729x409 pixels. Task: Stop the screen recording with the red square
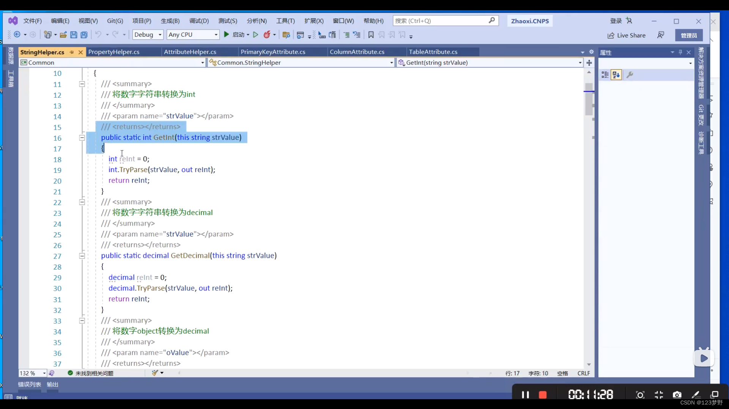pos(543,395)
